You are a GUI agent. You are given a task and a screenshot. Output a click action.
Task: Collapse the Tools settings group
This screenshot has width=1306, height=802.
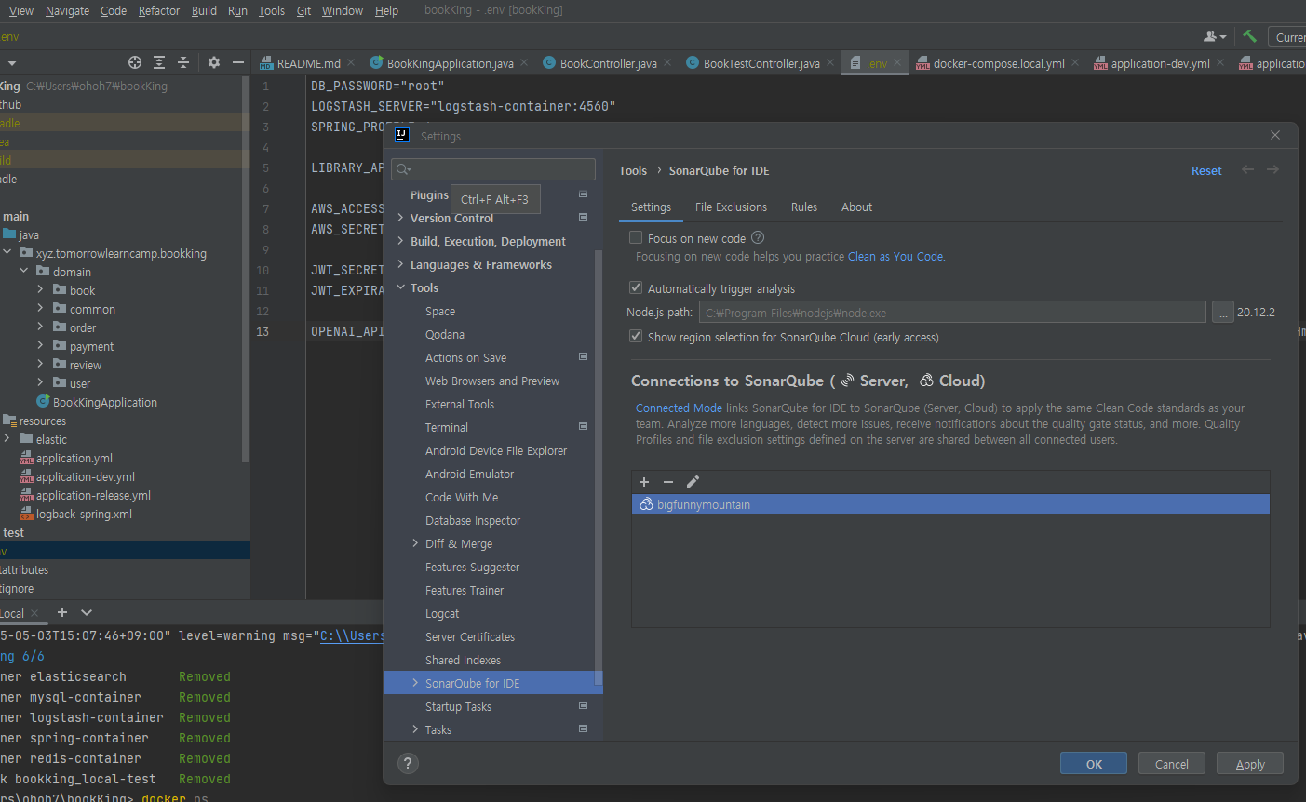400,287
